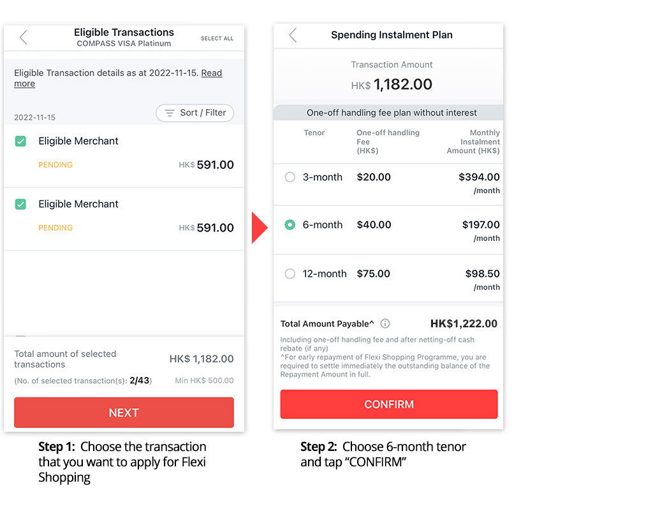Click info icon beside Total Amount Payable
The height and width of the screenshot is (516, 653).
click(x=385, y=323)
